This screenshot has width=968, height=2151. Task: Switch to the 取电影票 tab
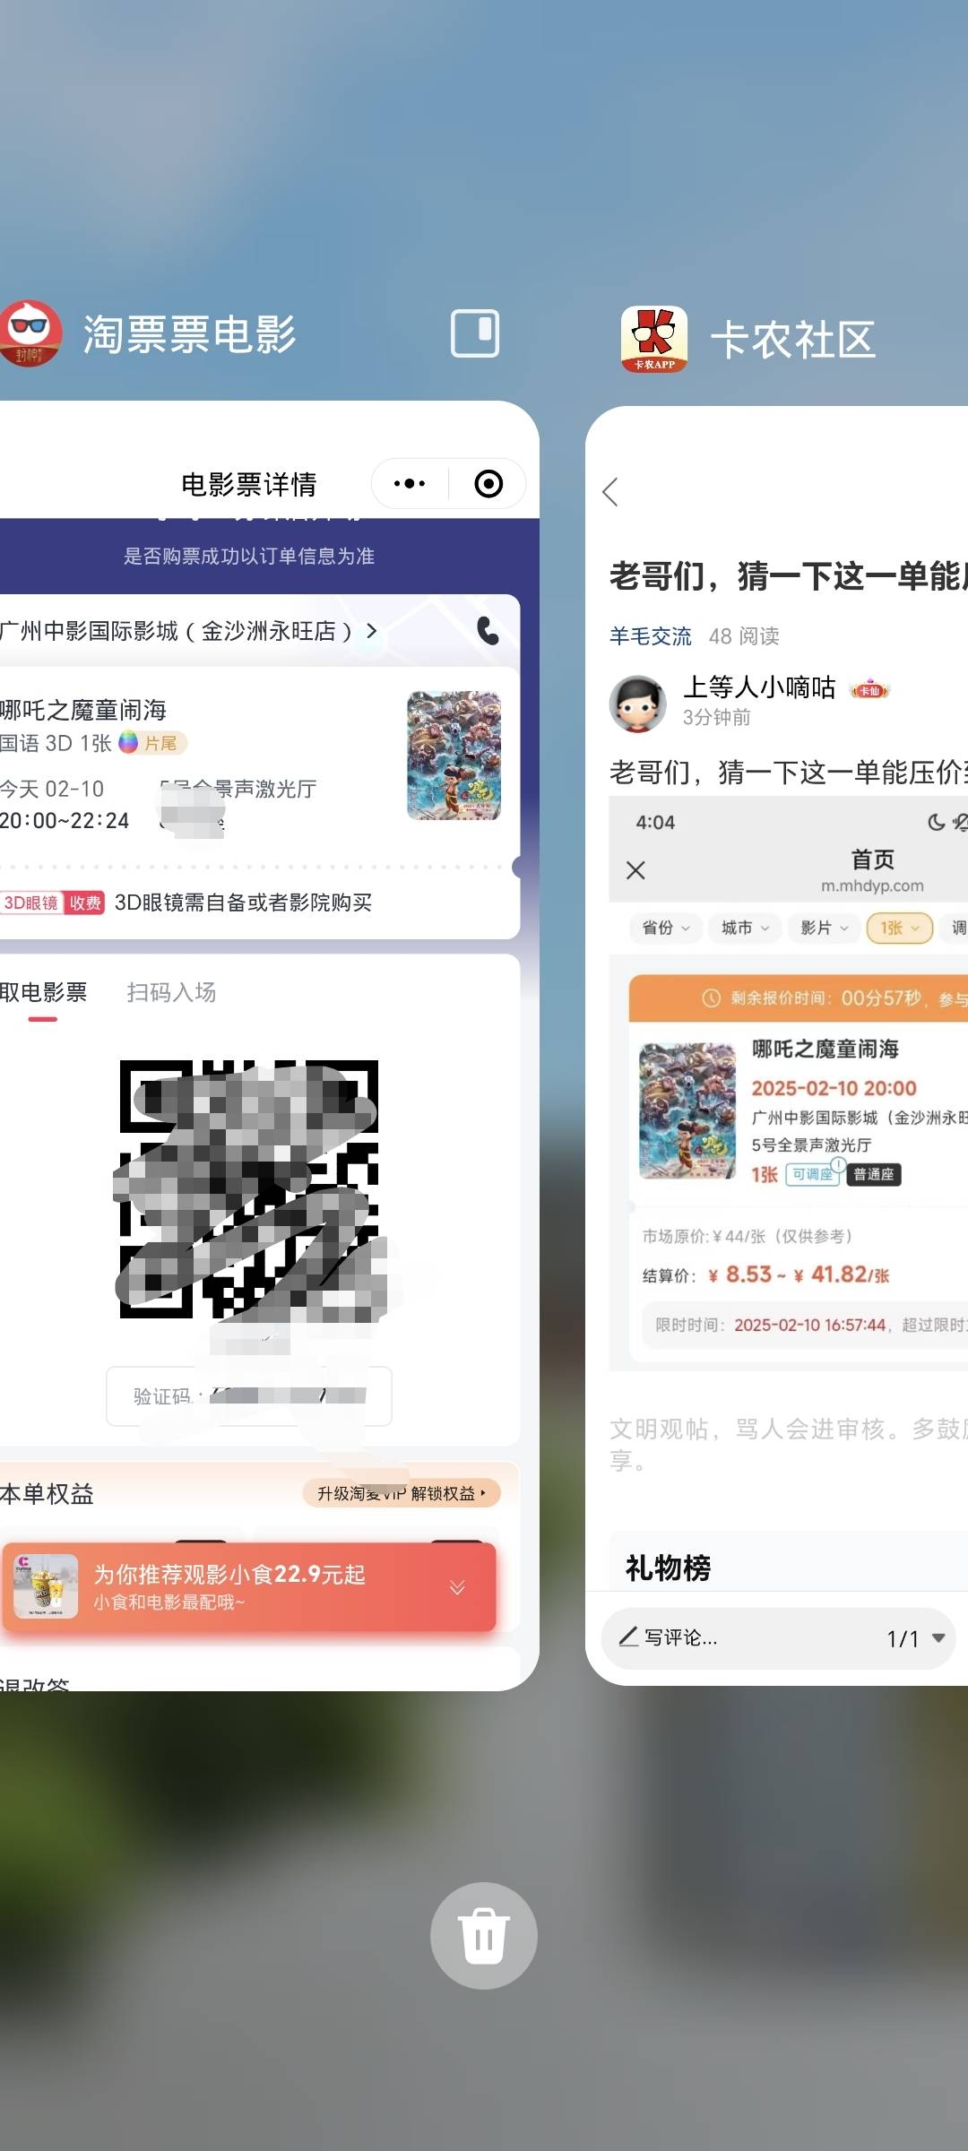43,993
